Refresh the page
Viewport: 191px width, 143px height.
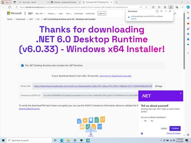pos(10,7)
